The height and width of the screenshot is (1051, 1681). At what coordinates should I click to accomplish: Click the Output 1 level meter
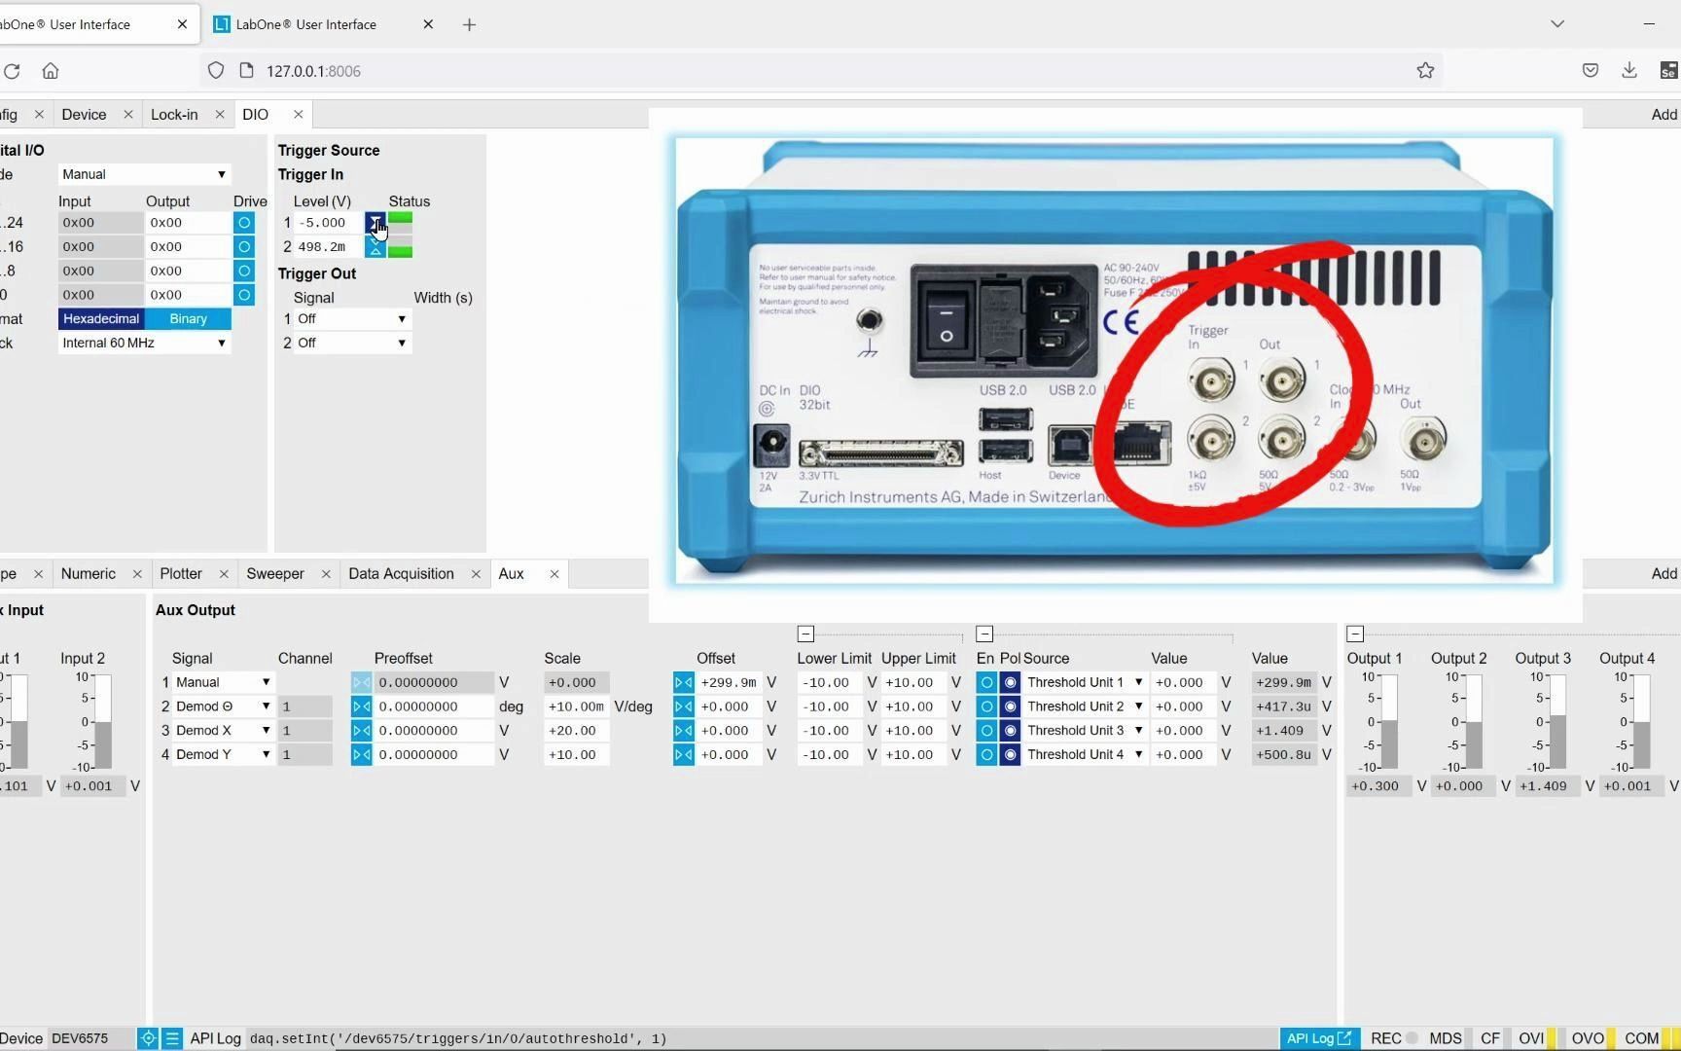(x=1388, y=722)
